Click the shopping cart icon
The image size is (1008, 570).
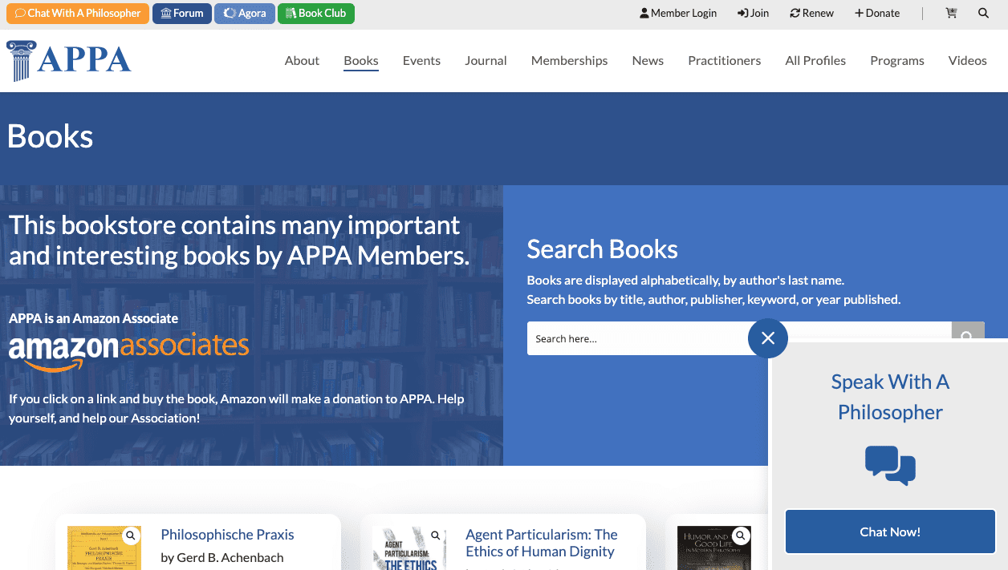(x=951, y=13)
